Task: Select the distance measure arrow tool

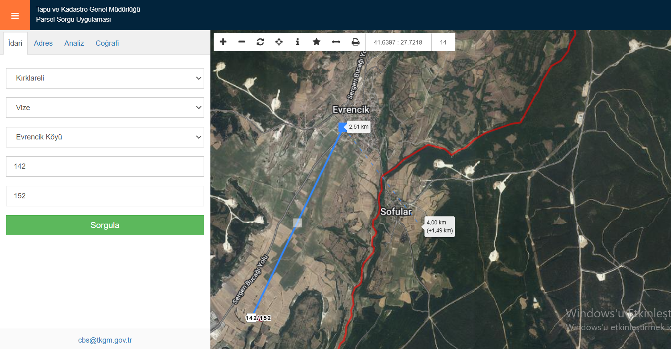Action: 336,42
